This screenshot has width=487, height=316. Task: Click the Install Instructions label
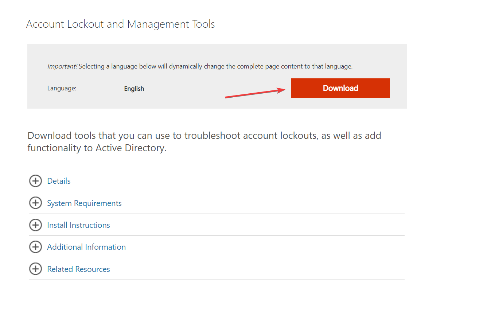pos(78,225)
